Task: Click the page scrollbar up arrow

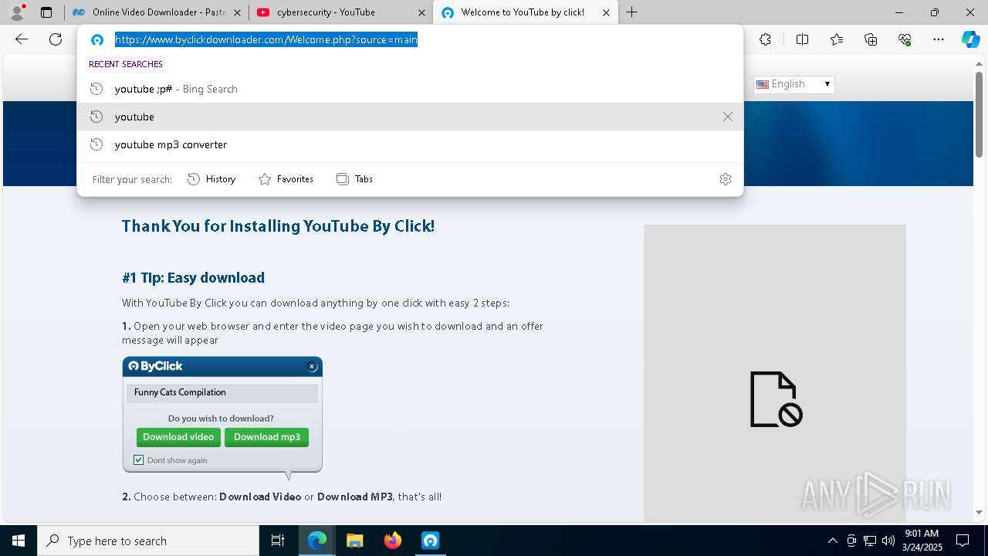Action: coord(980,64)
